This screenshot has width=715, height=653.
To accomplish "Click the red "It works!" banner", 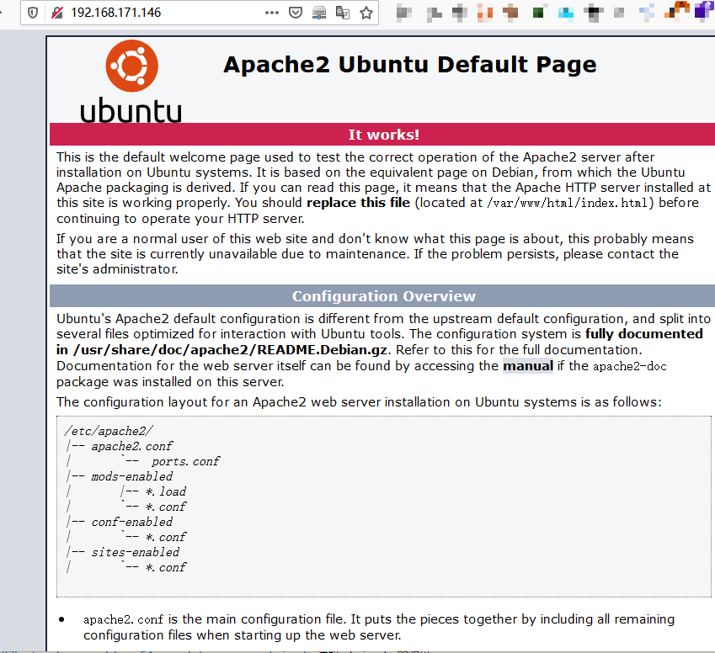I will [382, 134].
